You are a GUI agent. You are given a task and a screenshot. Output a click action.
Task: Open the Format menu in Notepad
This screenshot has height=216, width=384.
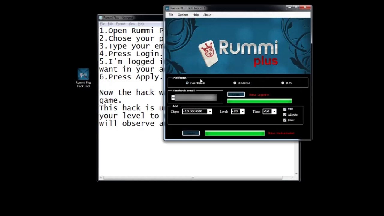pos(121,24)
